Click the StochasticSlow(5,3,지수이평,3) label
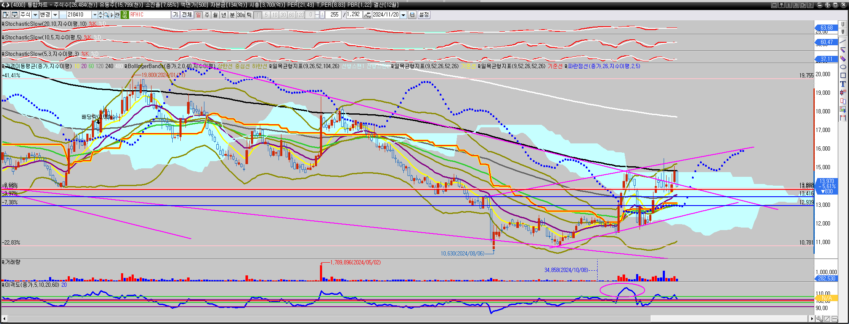 tap(42, 54)
